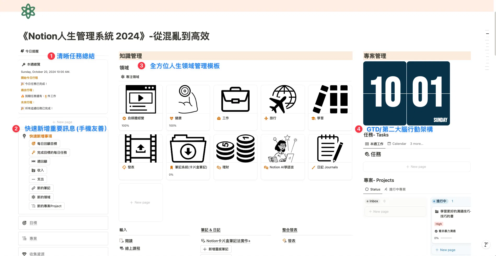Expand the 目標 section block
The width and height of the screenshot is (496, 256).
pos(63,223)
